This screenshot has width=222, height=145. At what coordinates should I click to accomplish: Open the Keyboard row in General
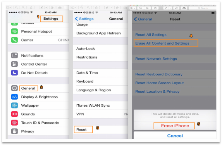(x=100, y=81)
